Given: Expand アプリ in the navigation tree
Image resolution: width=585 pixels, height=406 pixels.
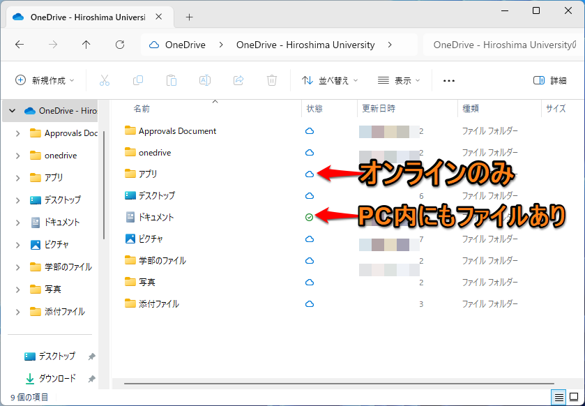Looking at the screenshot, I should click(17, 178).
